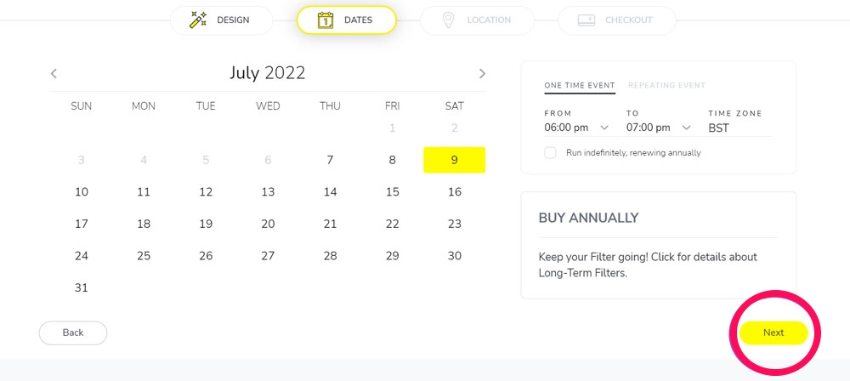Switch to Repeating Event tab
The height and width of the screenshot is (381, 850).
(666, 85)
